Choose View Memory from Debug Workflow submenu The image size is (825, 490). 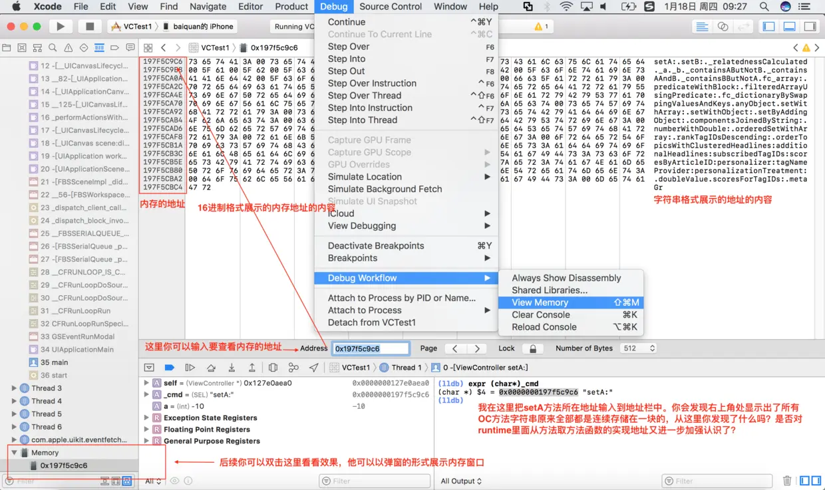570,303
